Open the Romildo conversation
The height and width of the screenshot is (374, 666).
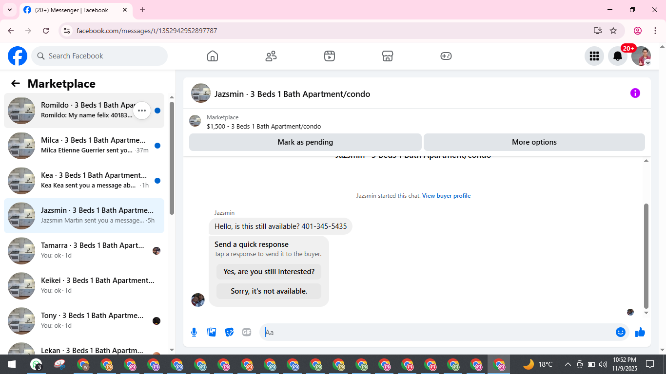pyautogui.click(x=84, y=111)
